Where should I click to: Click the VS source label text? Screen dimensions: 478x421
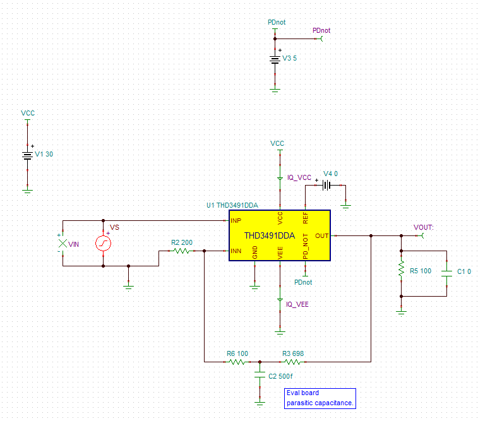[114, 228]
